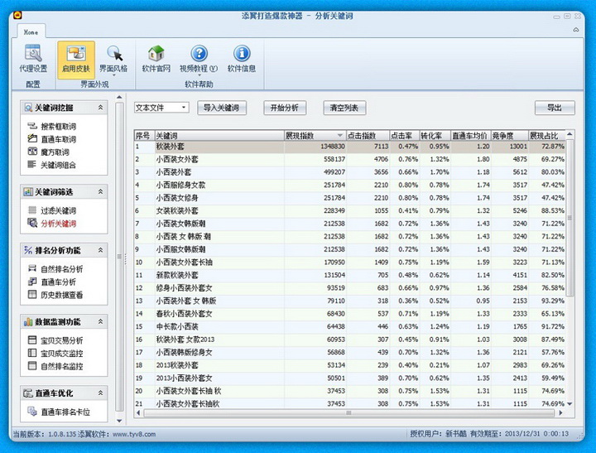Collapse the 关键词挖掘 panel

click(100, 108)
